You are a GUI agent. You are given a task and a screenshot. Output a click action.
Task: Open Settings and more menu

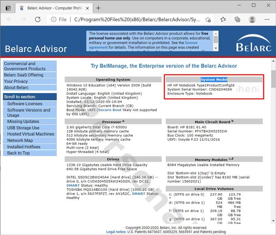point(267,19)
